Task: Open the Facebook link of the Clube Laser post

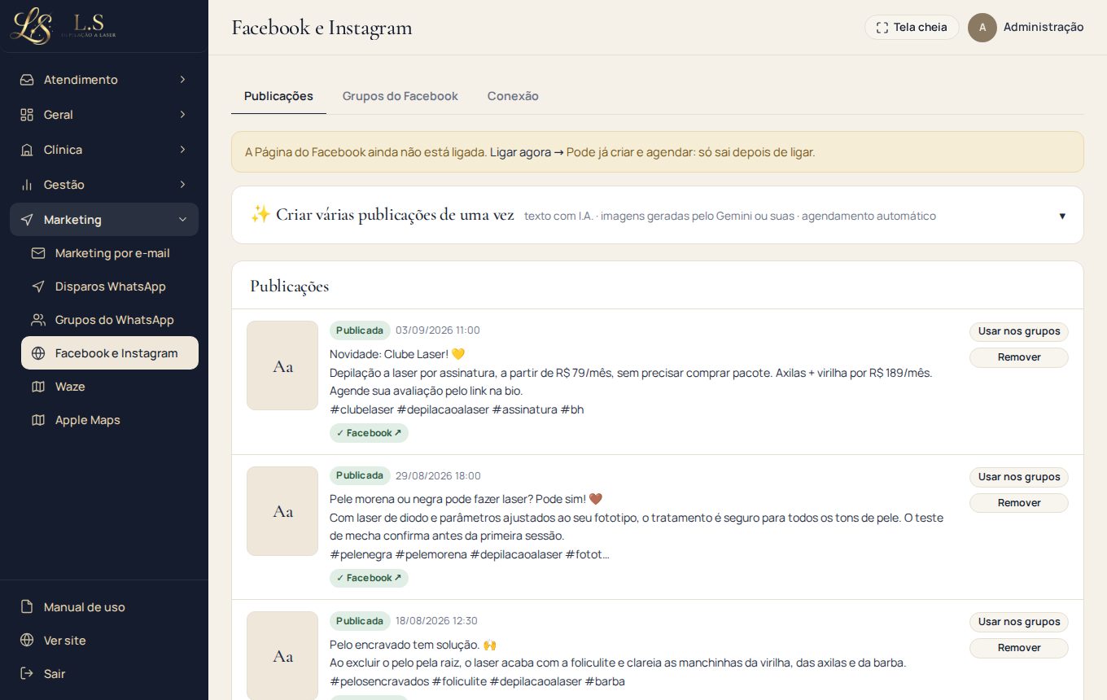Action: (369, 433)
